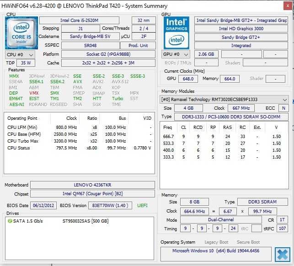
Task: Click the green Turbo feature label
Action: (x=118, y=99)
